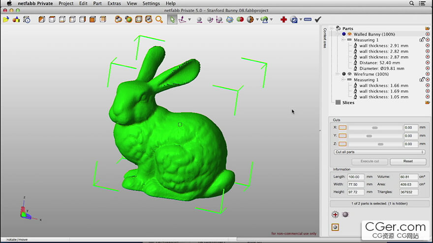Open dropdown arrow next to align tool
This screenshot has width=433, height=243.
pyautogui.click(x=189, y=20)
